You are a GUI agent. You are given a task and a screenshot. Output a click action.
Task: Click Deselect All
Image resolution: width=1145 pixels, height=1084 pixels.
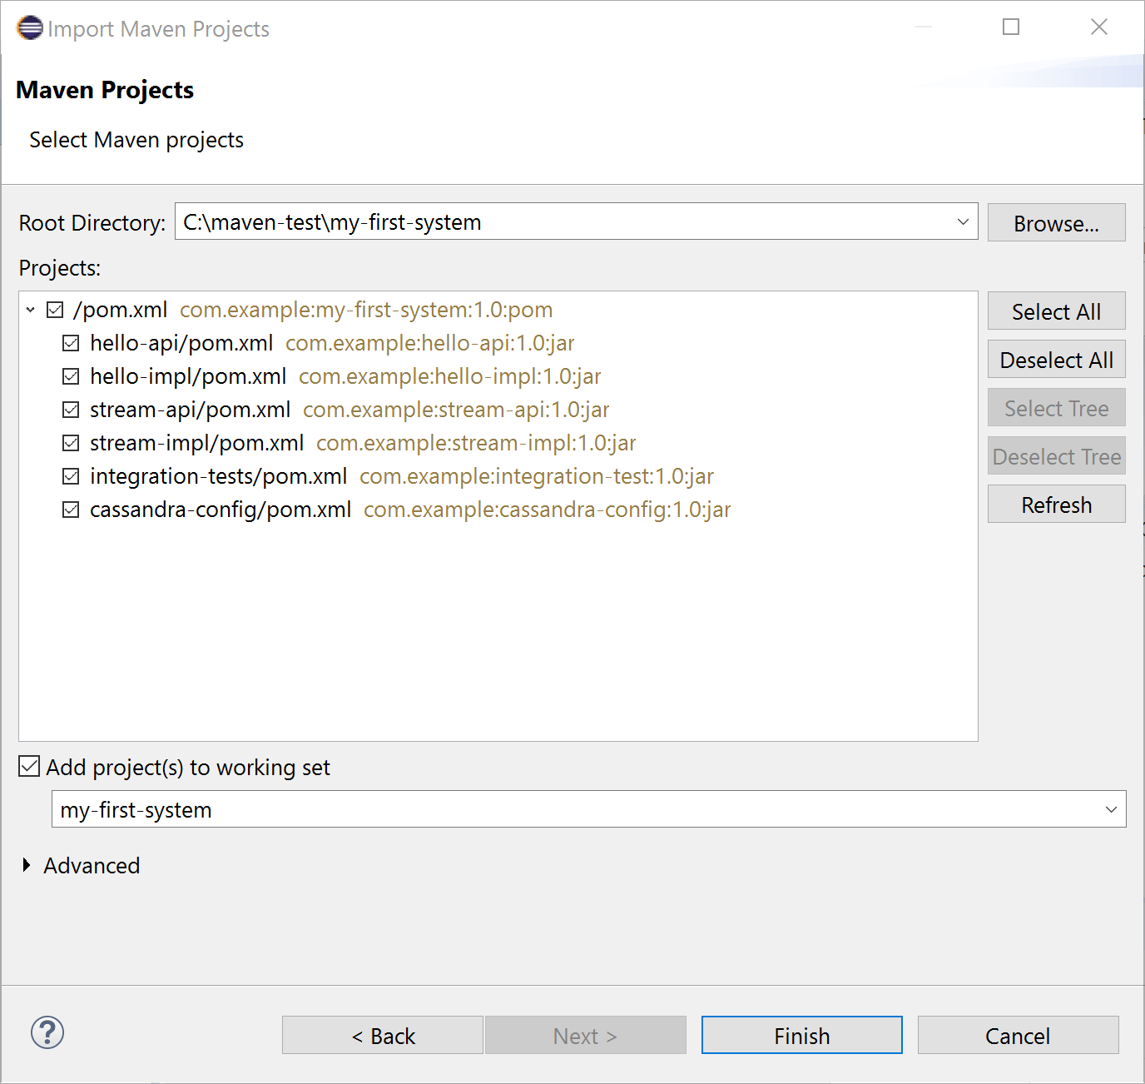[1056, 359]
